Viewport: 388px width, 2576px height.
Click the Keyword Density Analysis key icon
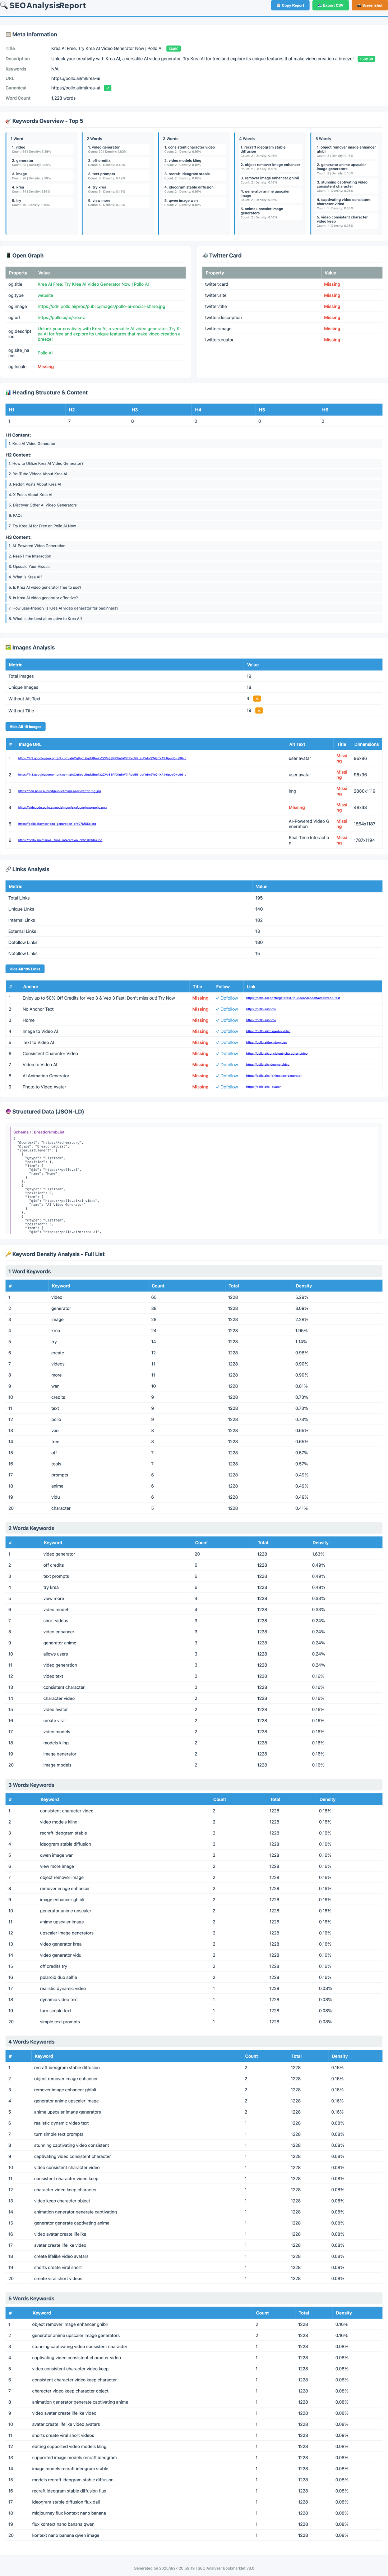click(x=8, y=1254)
